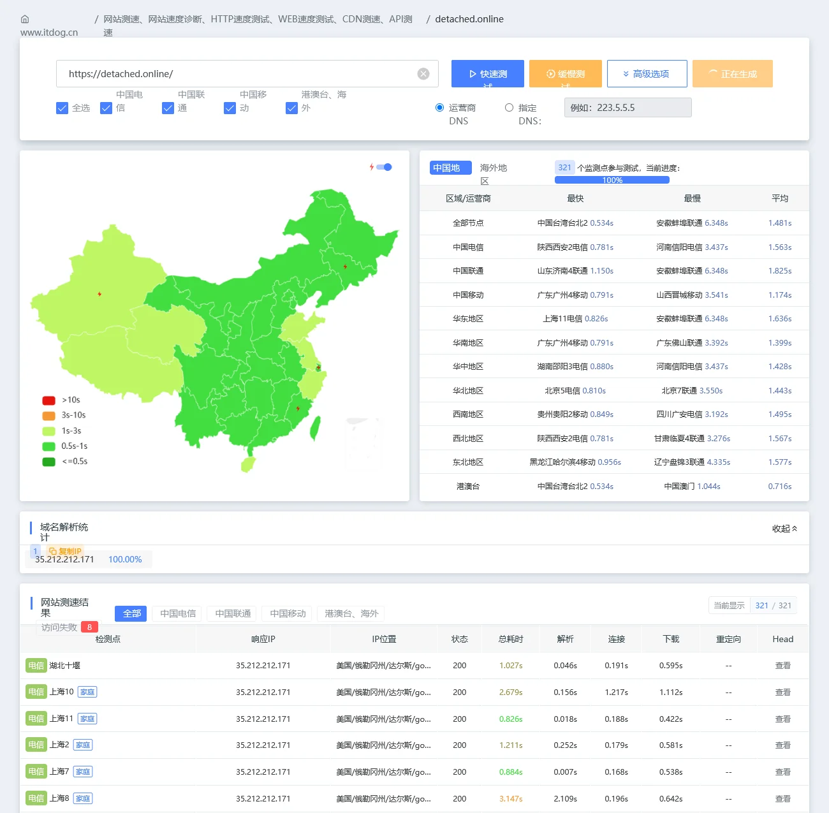Uncheck the 中国移动 checkbox
829x813 pixels.
point(230,108)
